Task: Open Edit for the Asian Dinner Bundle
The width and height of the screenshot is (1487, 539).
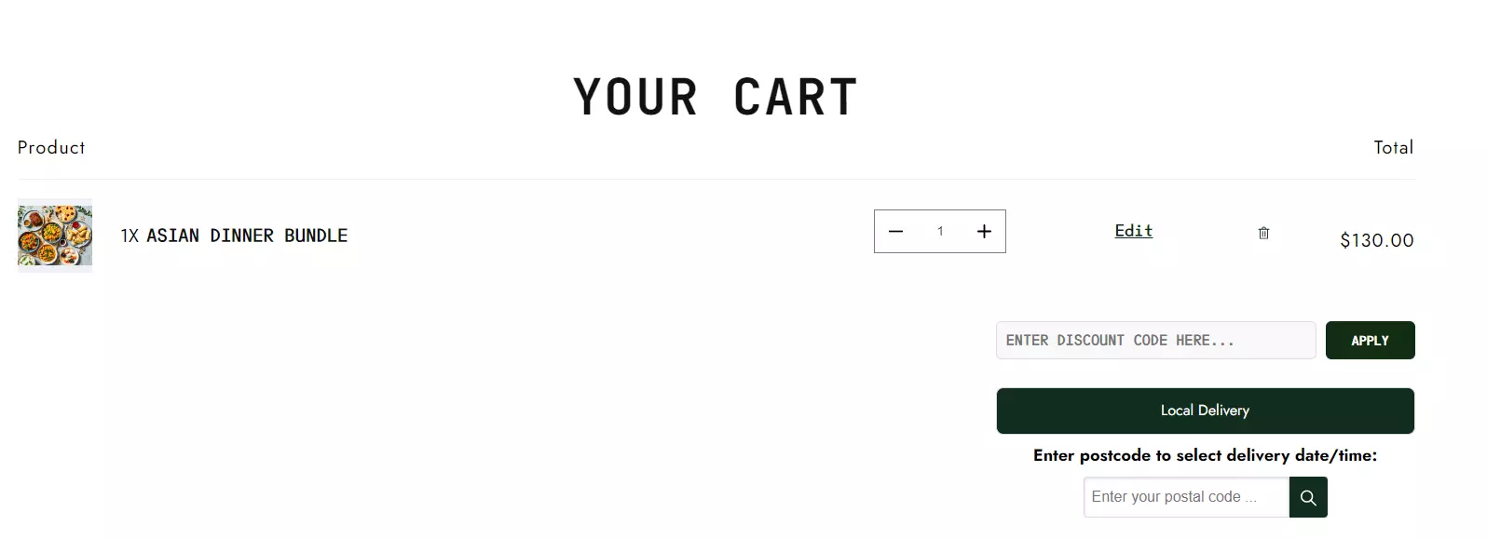Action: coord(1132,231)
